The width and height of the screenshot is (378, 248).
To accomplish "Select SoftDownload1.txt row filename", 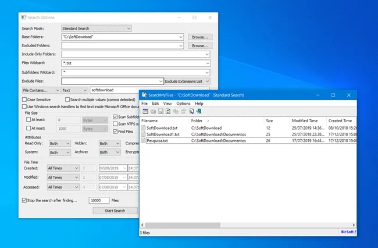I will 163,134.
